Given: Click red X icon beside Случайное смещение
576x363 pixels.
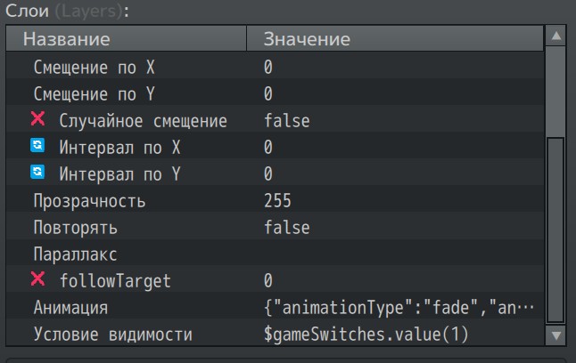Looking at the screenshot, I should (37, 119).
